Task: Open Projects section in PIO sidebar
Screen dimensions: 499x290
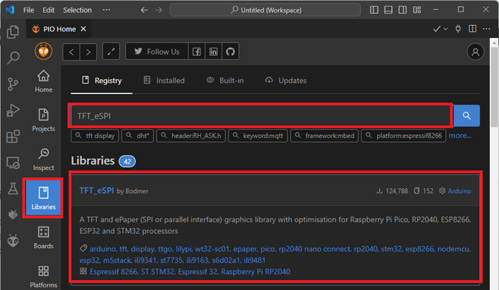Action: pyautogui.click(x=44, y=120)
